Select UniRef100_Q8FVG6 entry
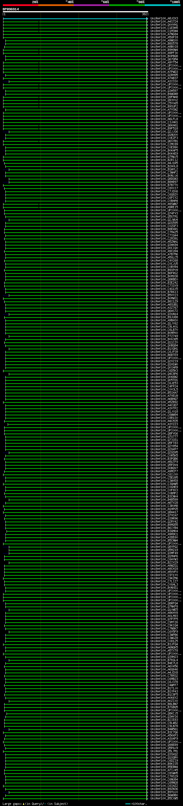The width and height of the screenshot is (183, 806). tap(164, 434)
